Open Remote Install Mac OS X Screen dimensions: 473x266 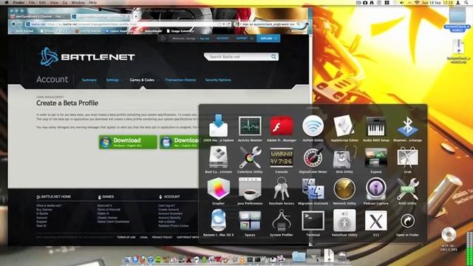tap(219, 221)
